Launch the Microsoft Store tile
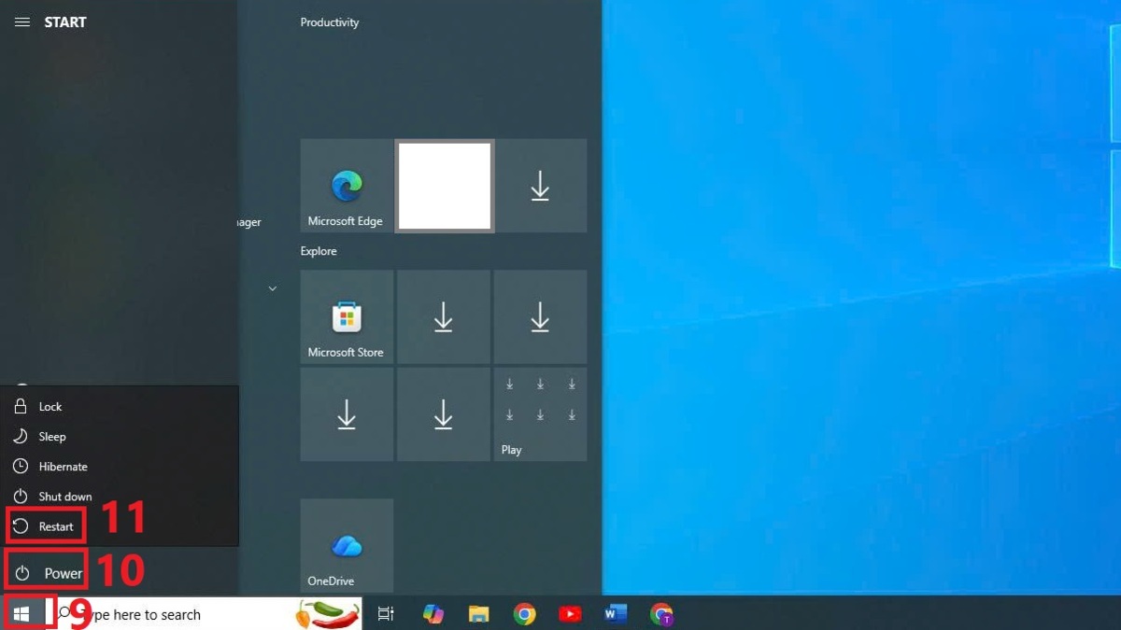 pos(346,317)
